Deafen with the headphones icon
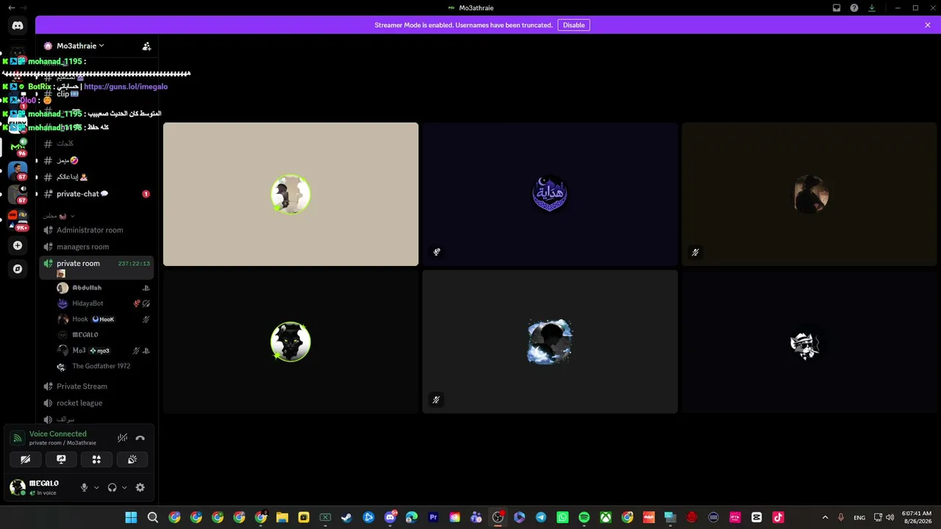The height and width of the screenshot is (529, 941). coord(112,487)
